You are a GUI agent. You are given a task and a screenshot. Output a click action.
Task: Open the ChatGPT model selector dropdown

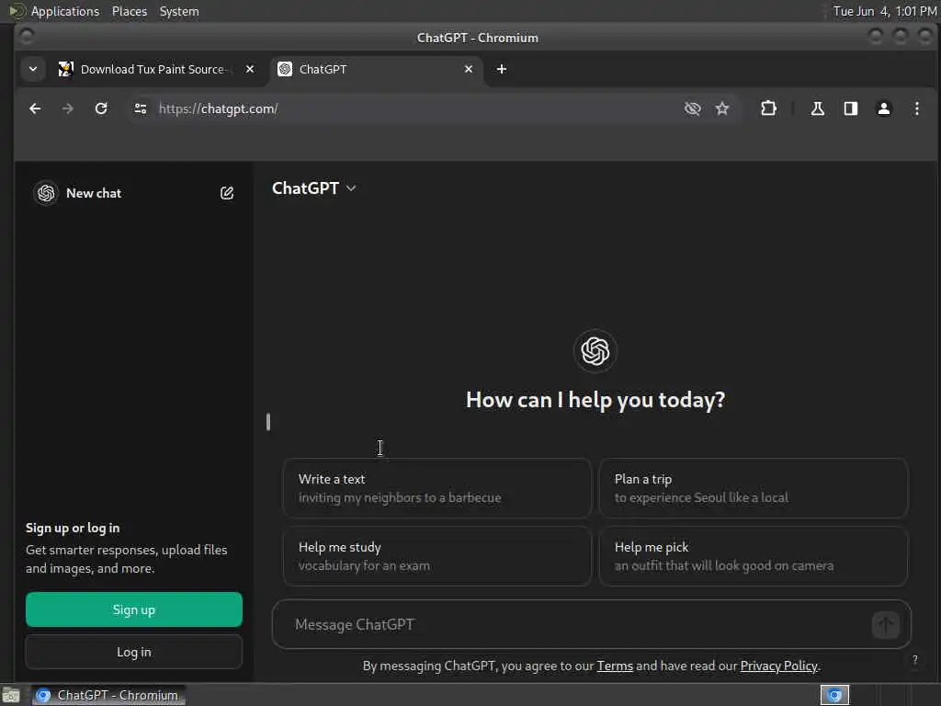pyautogui.click(x=314, y=188)
